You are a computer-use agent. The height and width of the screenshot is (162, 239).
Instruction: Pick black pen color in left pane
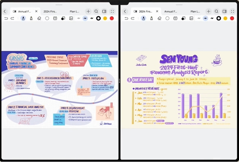[x=98, y=18]
